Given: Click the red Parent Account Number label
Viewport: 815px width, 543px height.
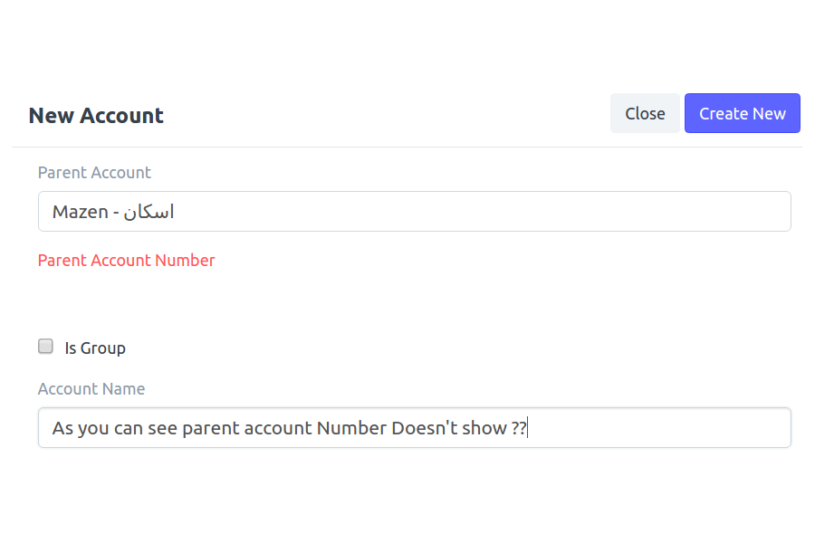Looking at the screenshot, I should coord(126,261).
